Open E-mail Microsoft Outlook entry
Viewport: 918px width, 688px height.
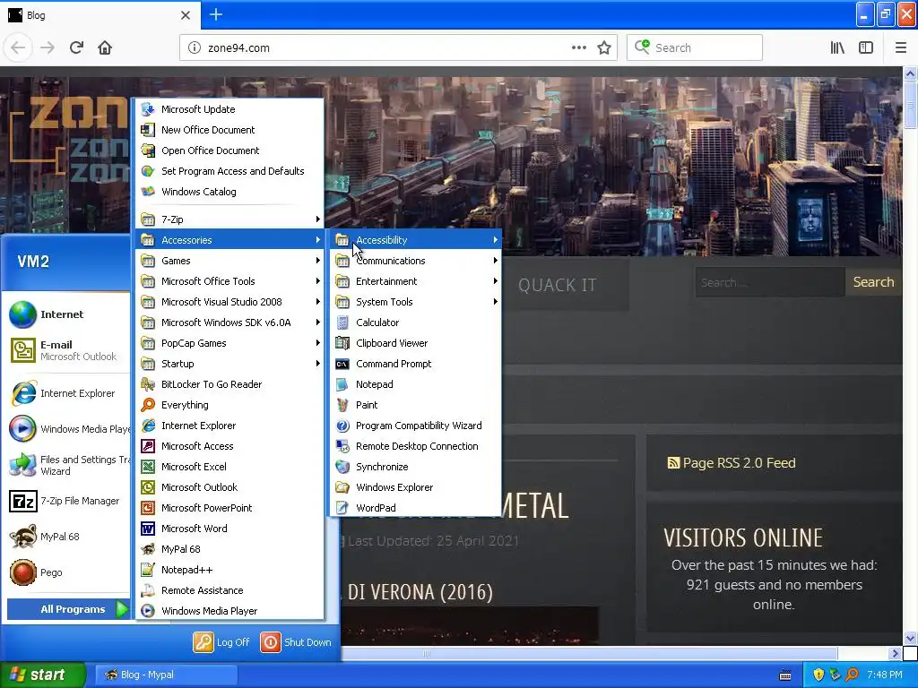pyautogui.click(x=67, y=350)
